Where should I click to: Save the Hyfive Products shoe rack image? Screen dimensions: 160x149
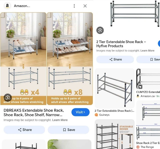coord(148,59)
